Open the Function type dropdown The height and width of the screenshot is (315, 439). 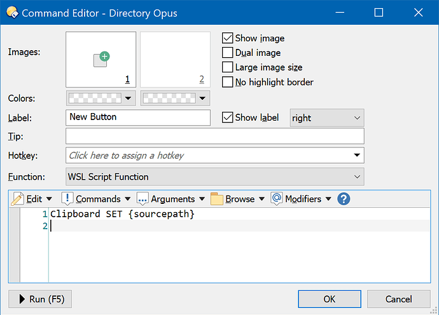[x=215, y=177]
